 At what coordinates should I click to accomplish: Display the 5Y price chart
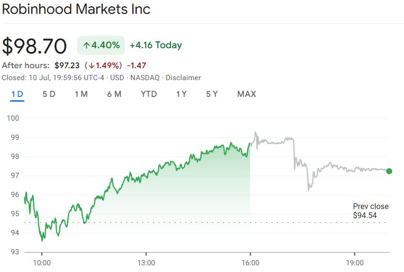tap(212, 94)
